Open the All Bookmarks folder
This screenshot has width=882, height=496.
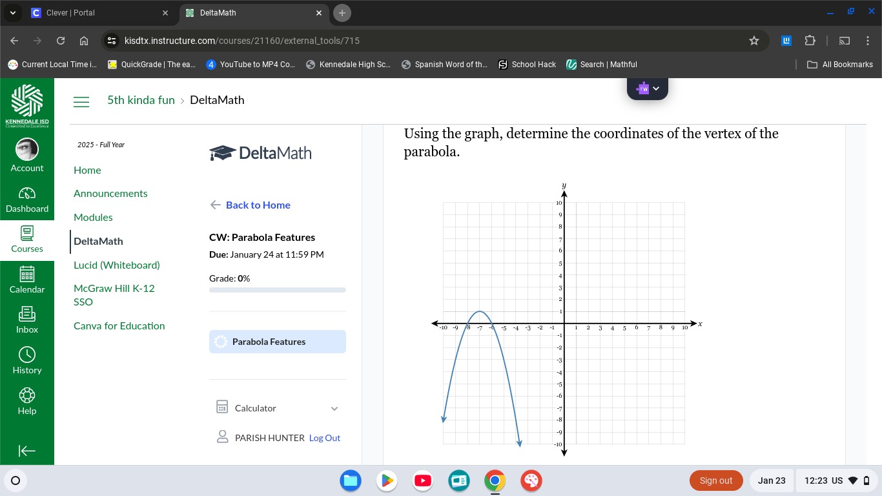click(x=841, y=65)
